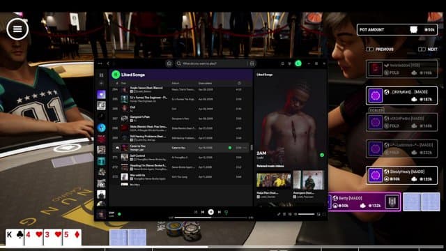Open the lyrics microphone icon
Viewport: 446px width, 251px height.
[279, 214]
